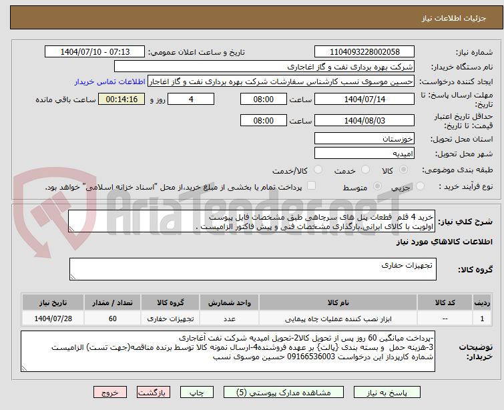Click the quantity cell showing 60

[x=113, y=319]
